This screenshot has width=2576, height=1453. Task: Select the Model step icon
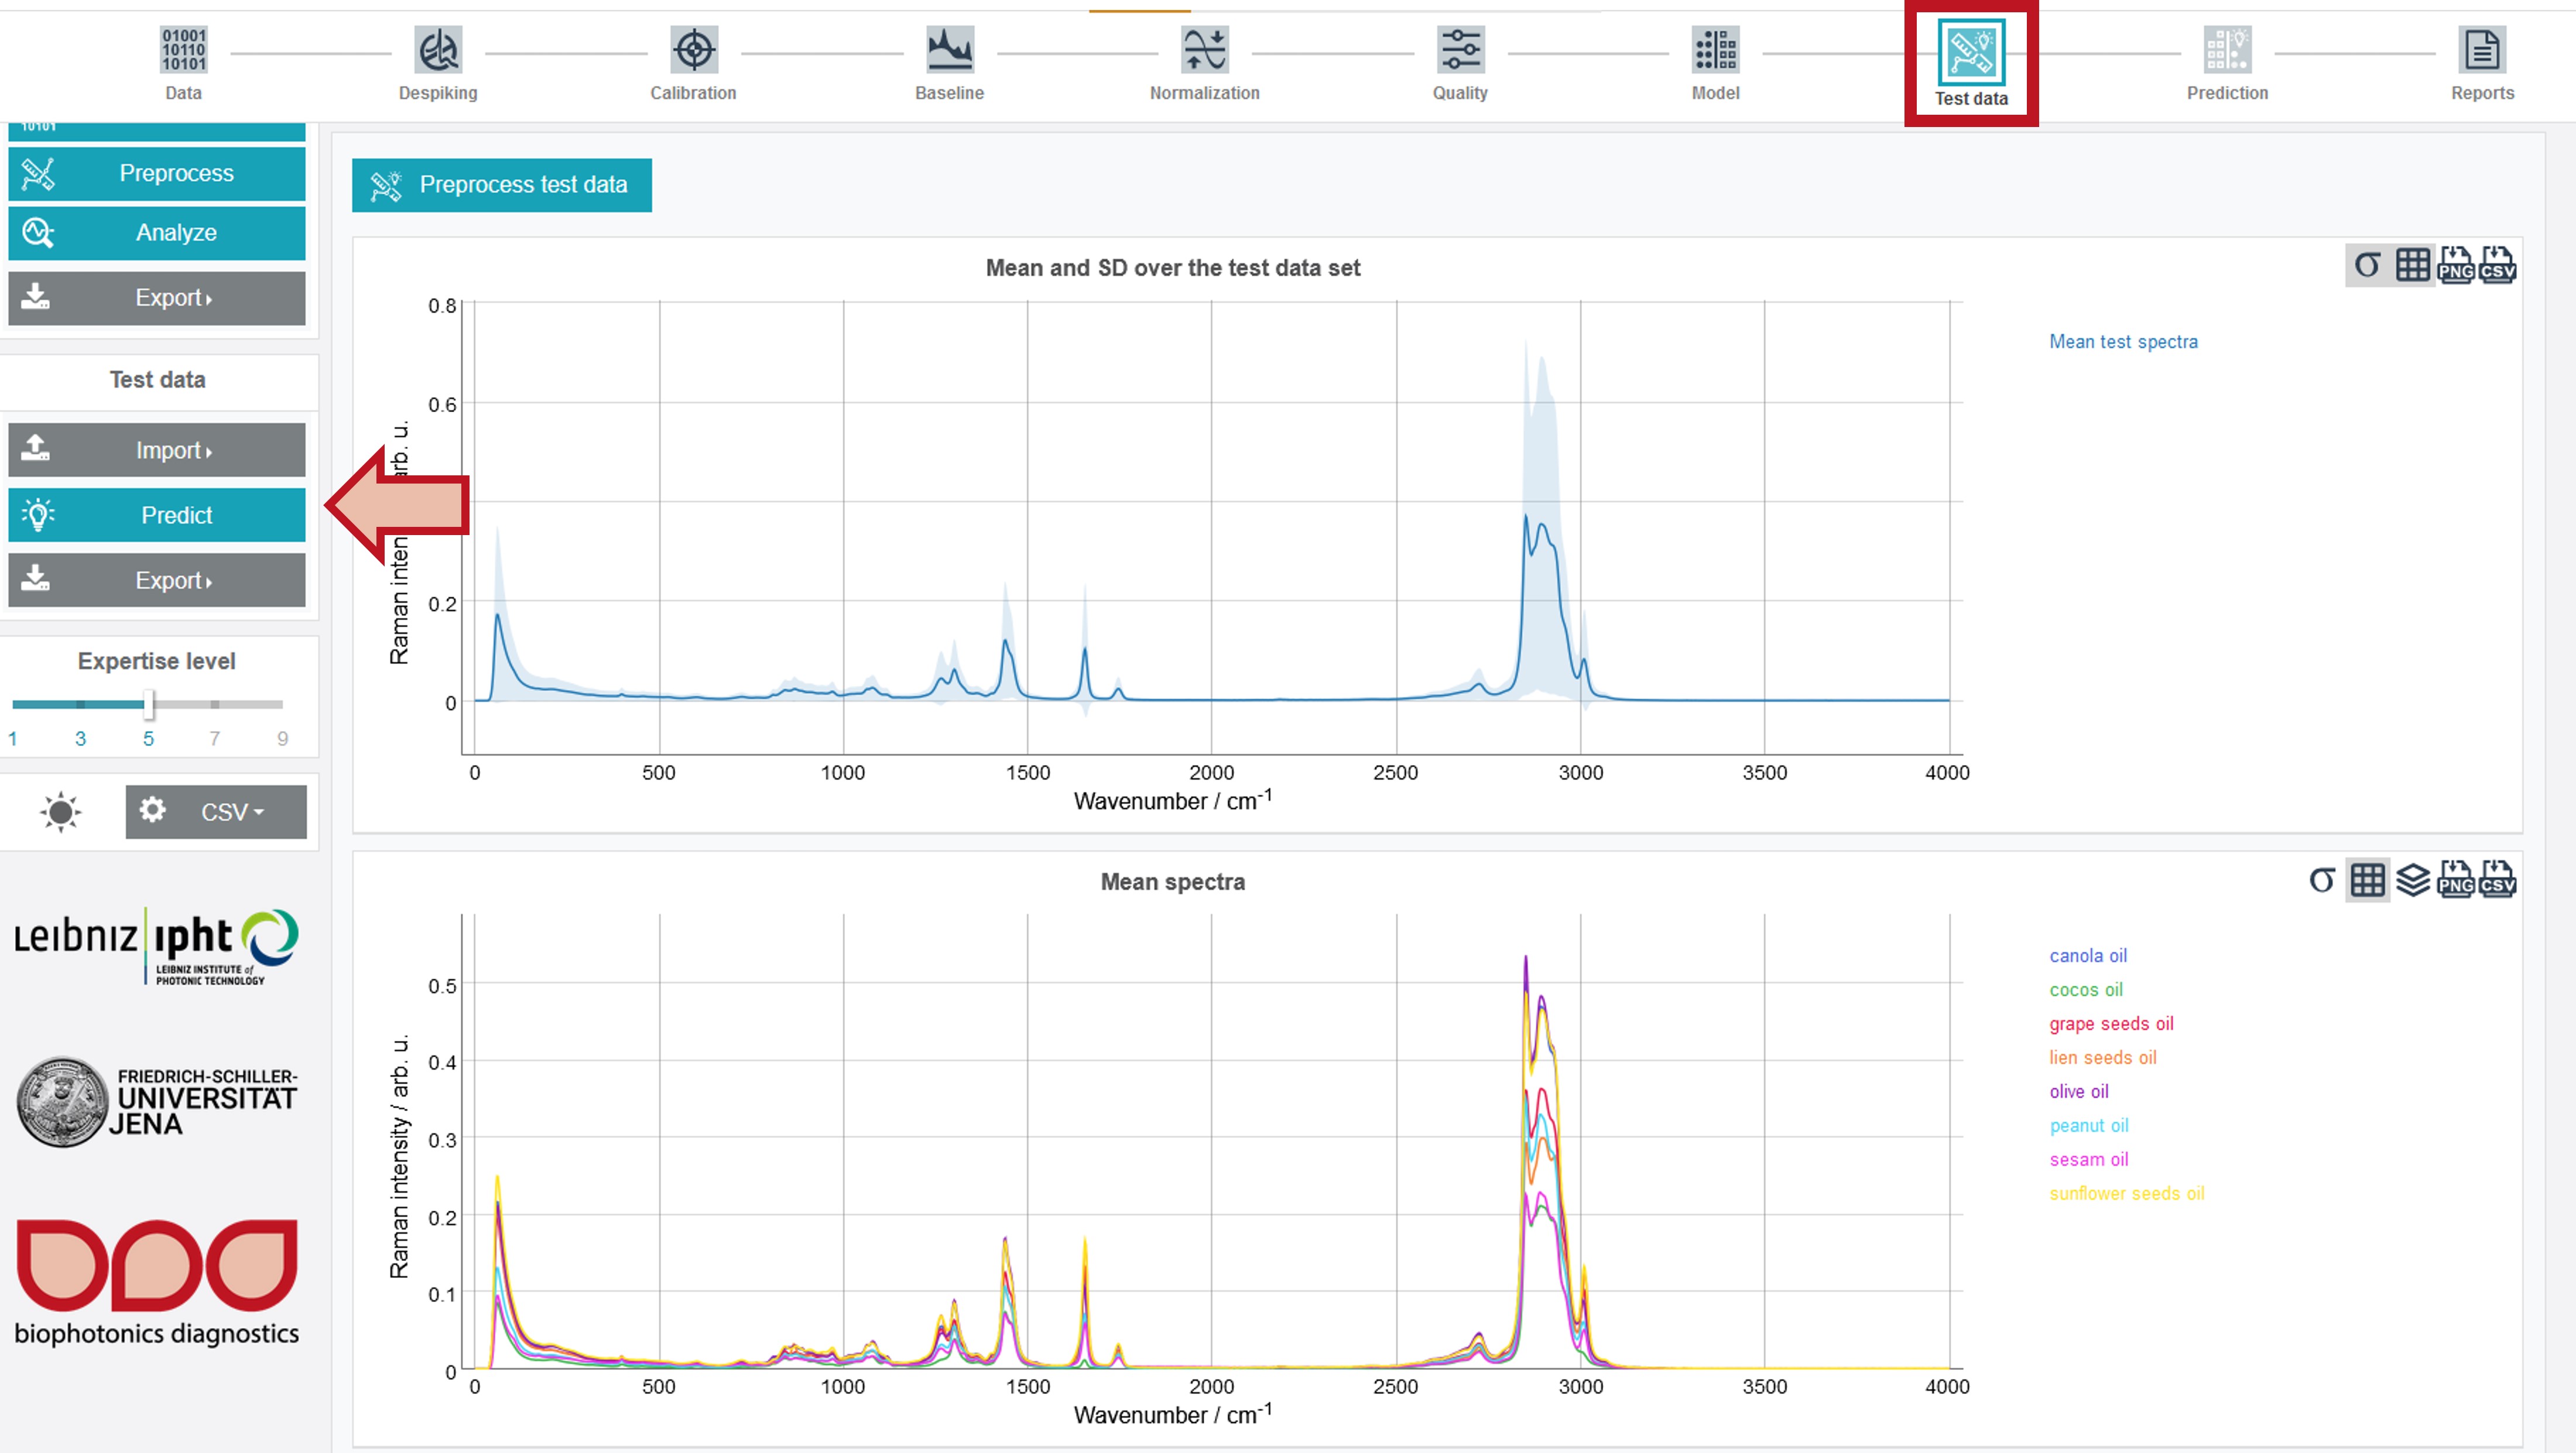click(1716, 50)
